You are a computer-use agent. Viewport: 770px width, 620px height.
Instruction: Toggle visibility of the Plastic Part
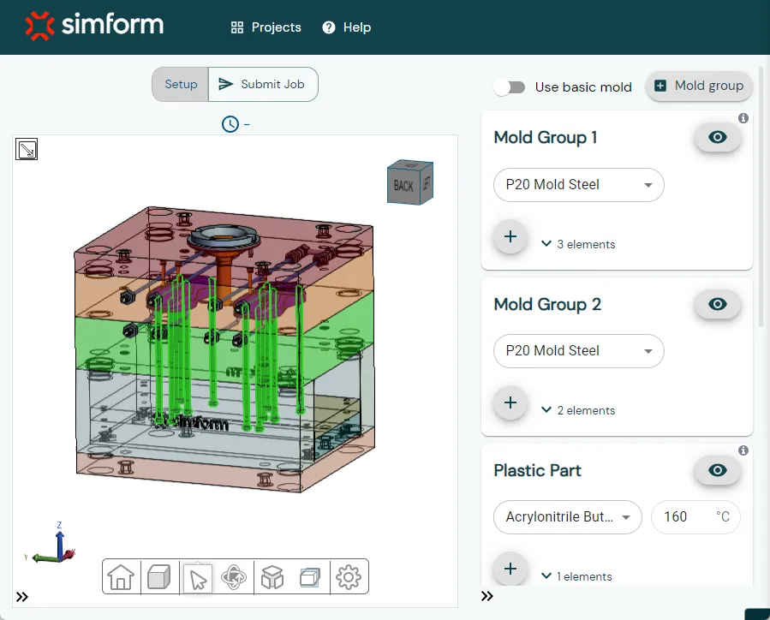(x=717, y=470)
